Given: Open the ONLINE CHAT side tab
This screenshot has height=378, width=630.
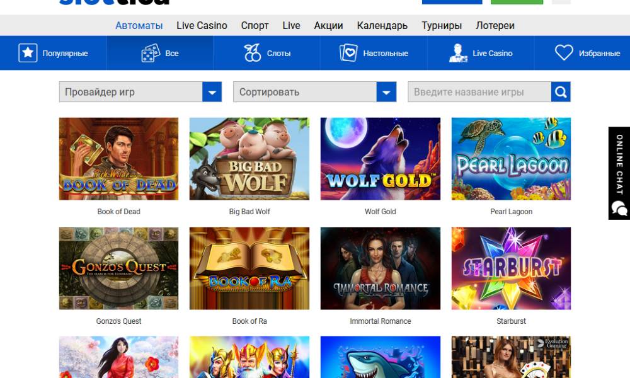Looking at the screenshot, I should [619, 173].
